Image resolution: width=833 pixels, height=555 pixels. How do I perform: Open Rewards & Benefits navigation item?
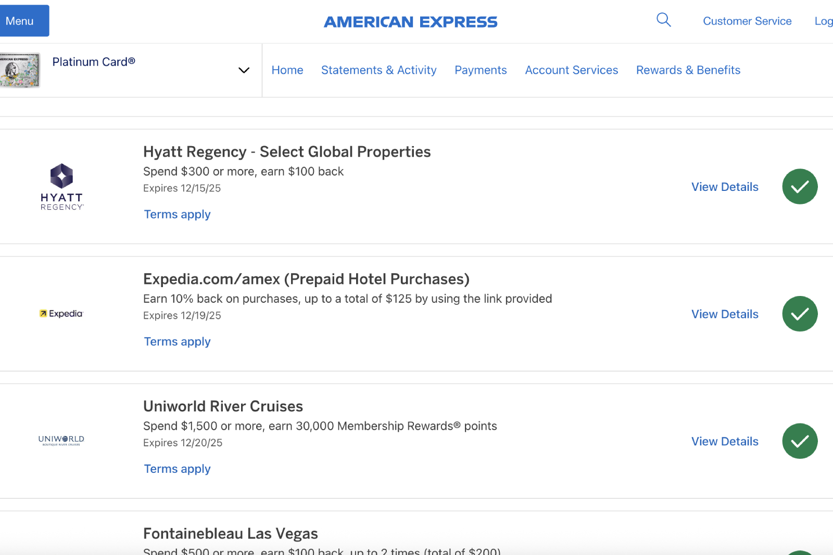(x=688, y=70)
